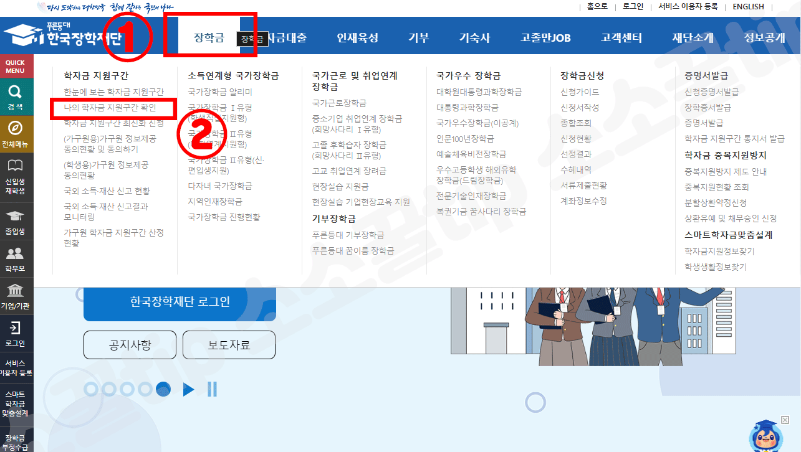Switch to ENGLISH site

pyautogui.click(x=748, y=6)
